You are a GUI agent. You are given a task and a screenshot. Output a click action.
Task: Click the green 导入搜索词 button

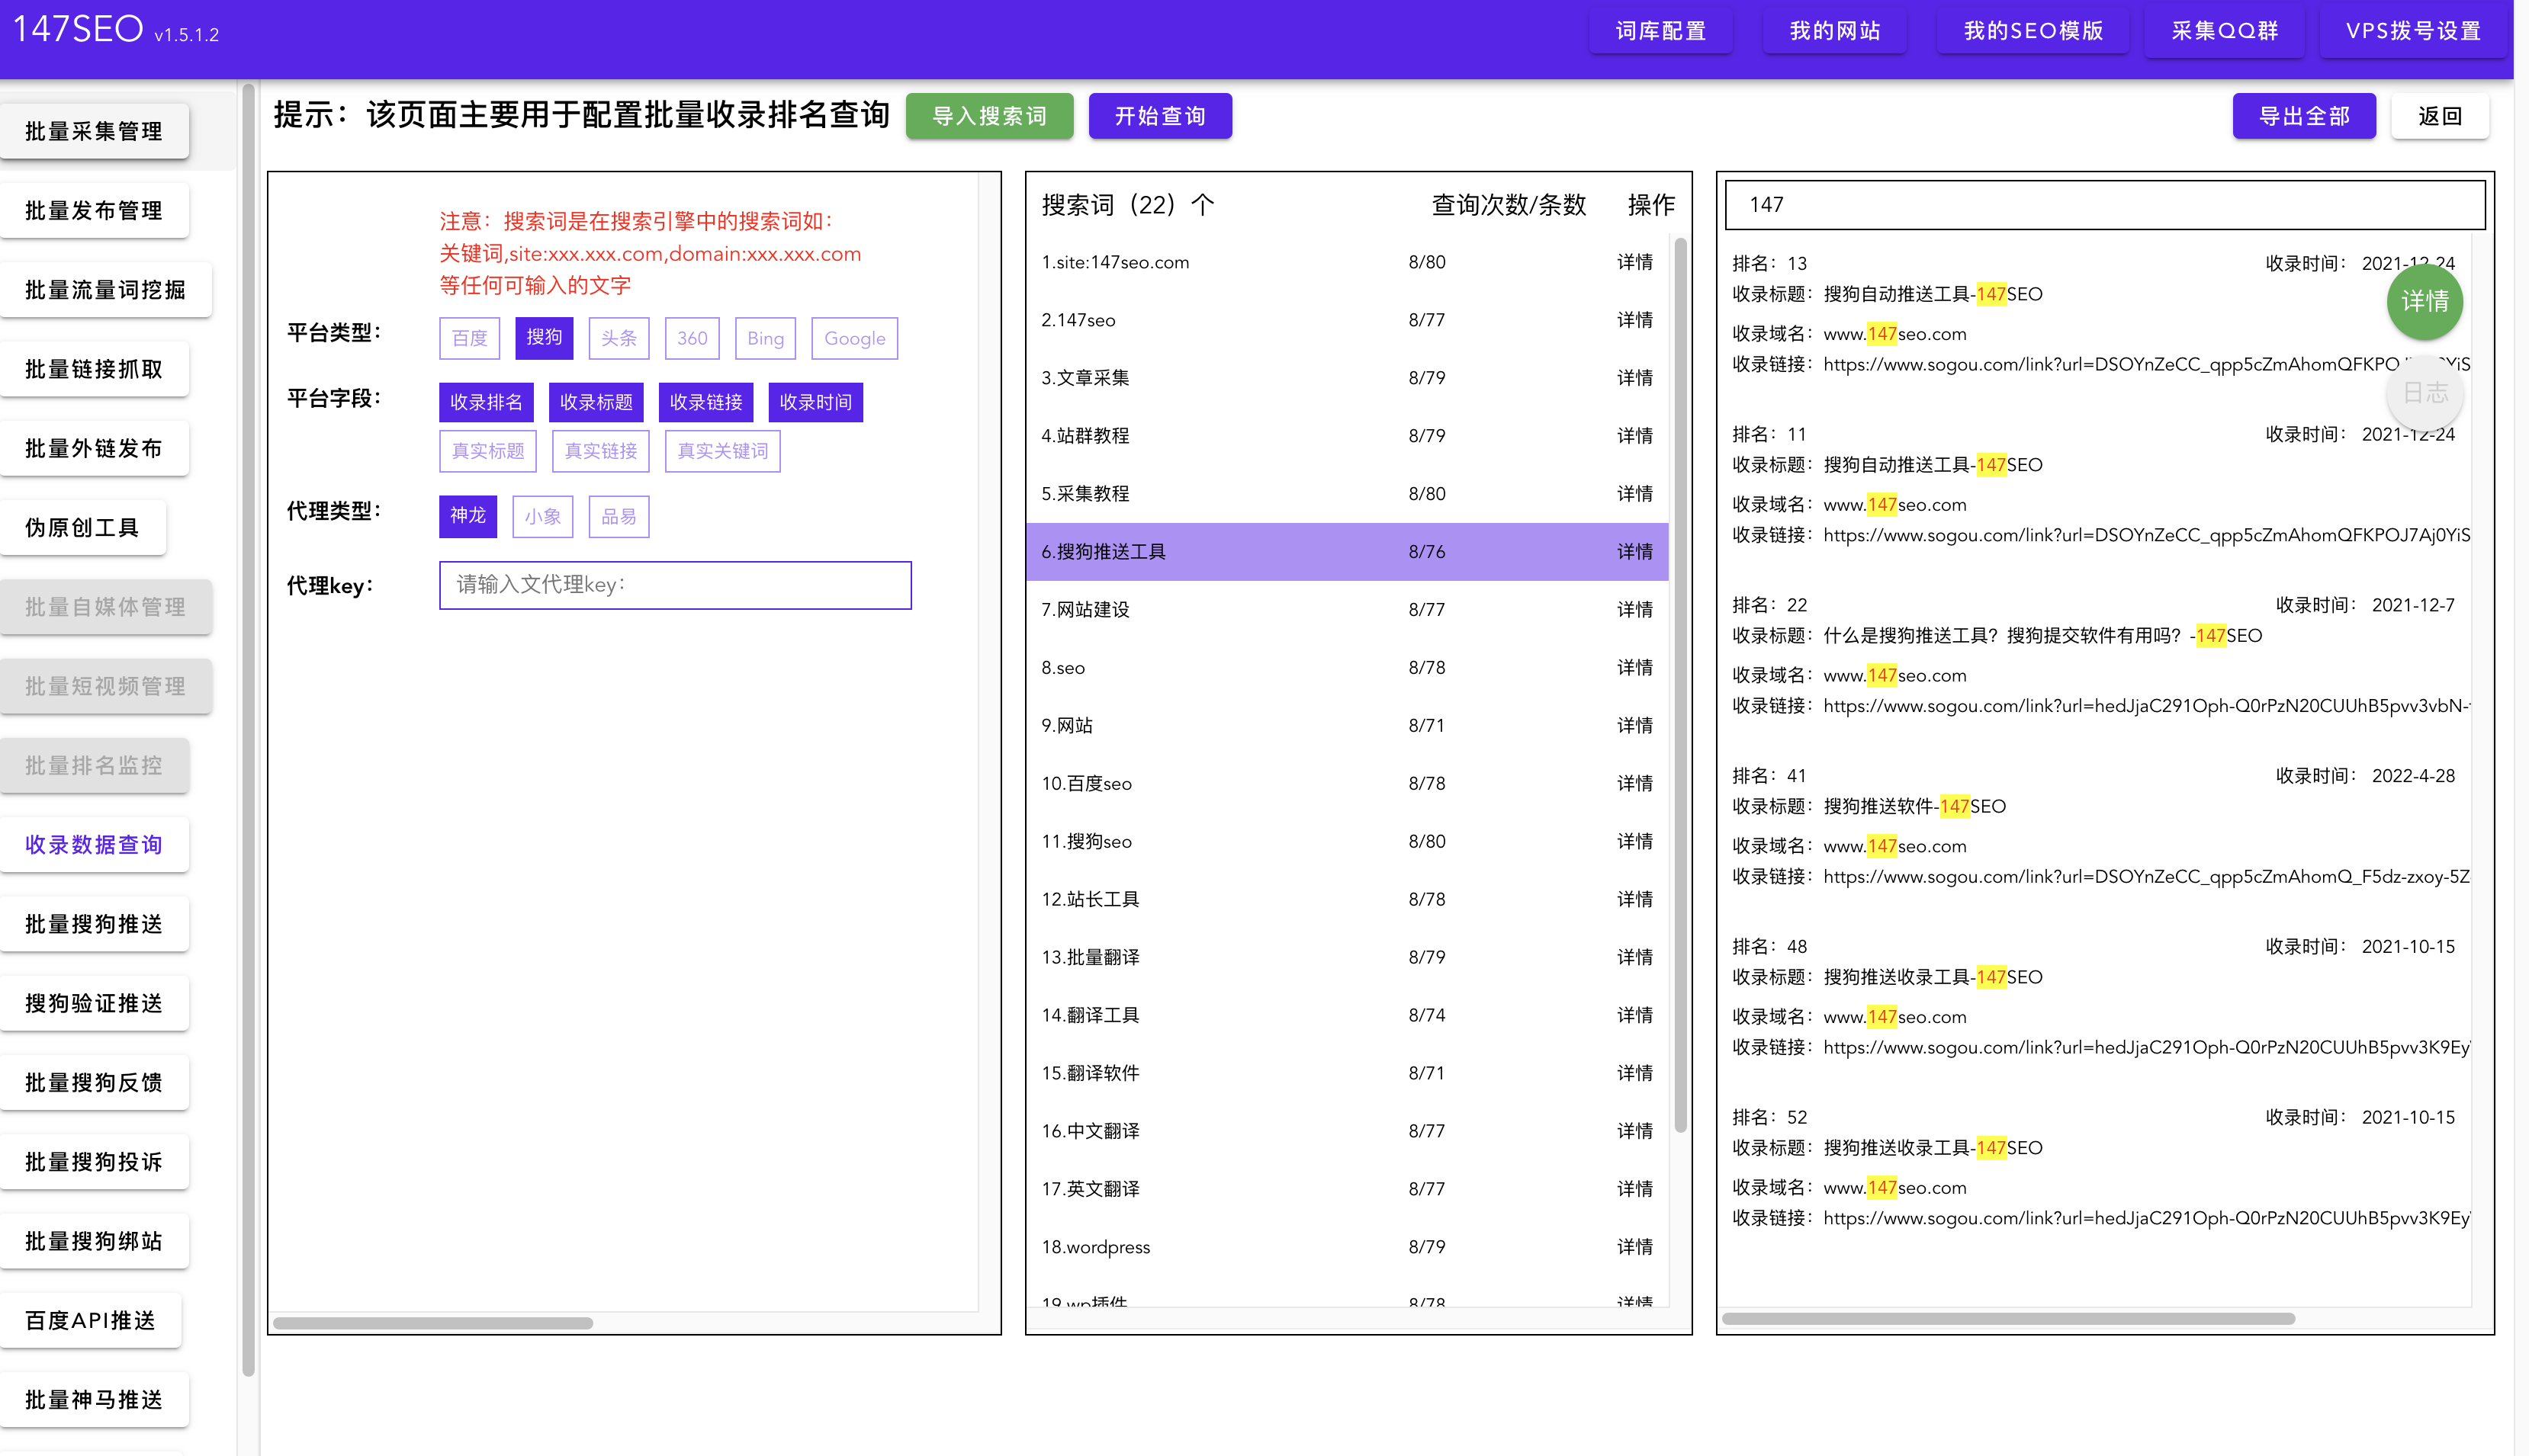pos(989,116)
